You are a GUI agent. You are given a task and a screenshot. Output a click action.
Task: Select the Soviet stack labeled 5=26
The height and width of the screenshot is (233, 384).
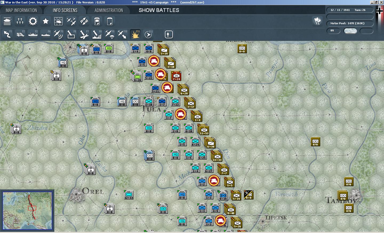pyautogui.click(x=237, y=223)
